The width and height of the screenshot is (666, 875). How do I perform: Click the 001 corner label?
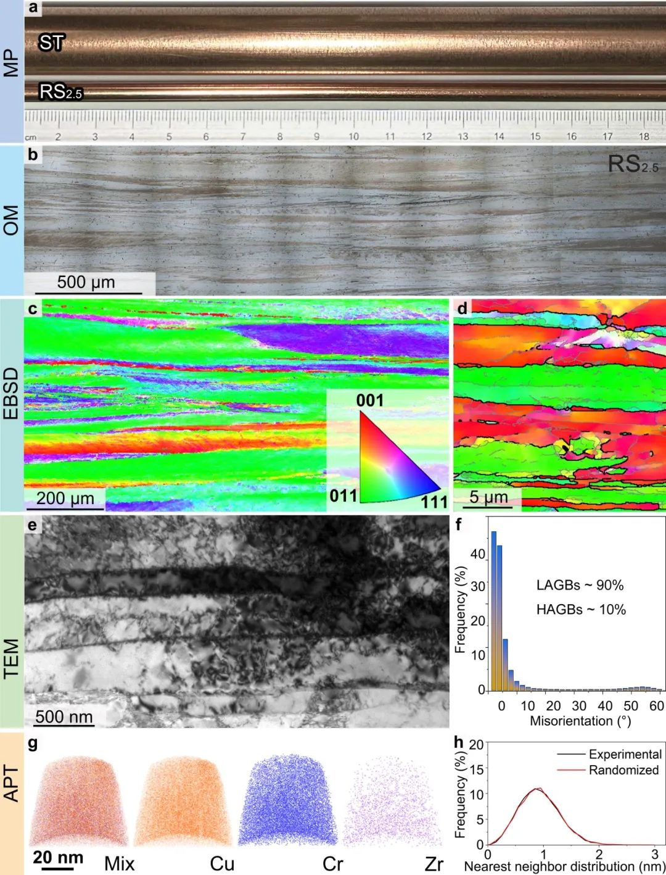[x=369, y=401]
